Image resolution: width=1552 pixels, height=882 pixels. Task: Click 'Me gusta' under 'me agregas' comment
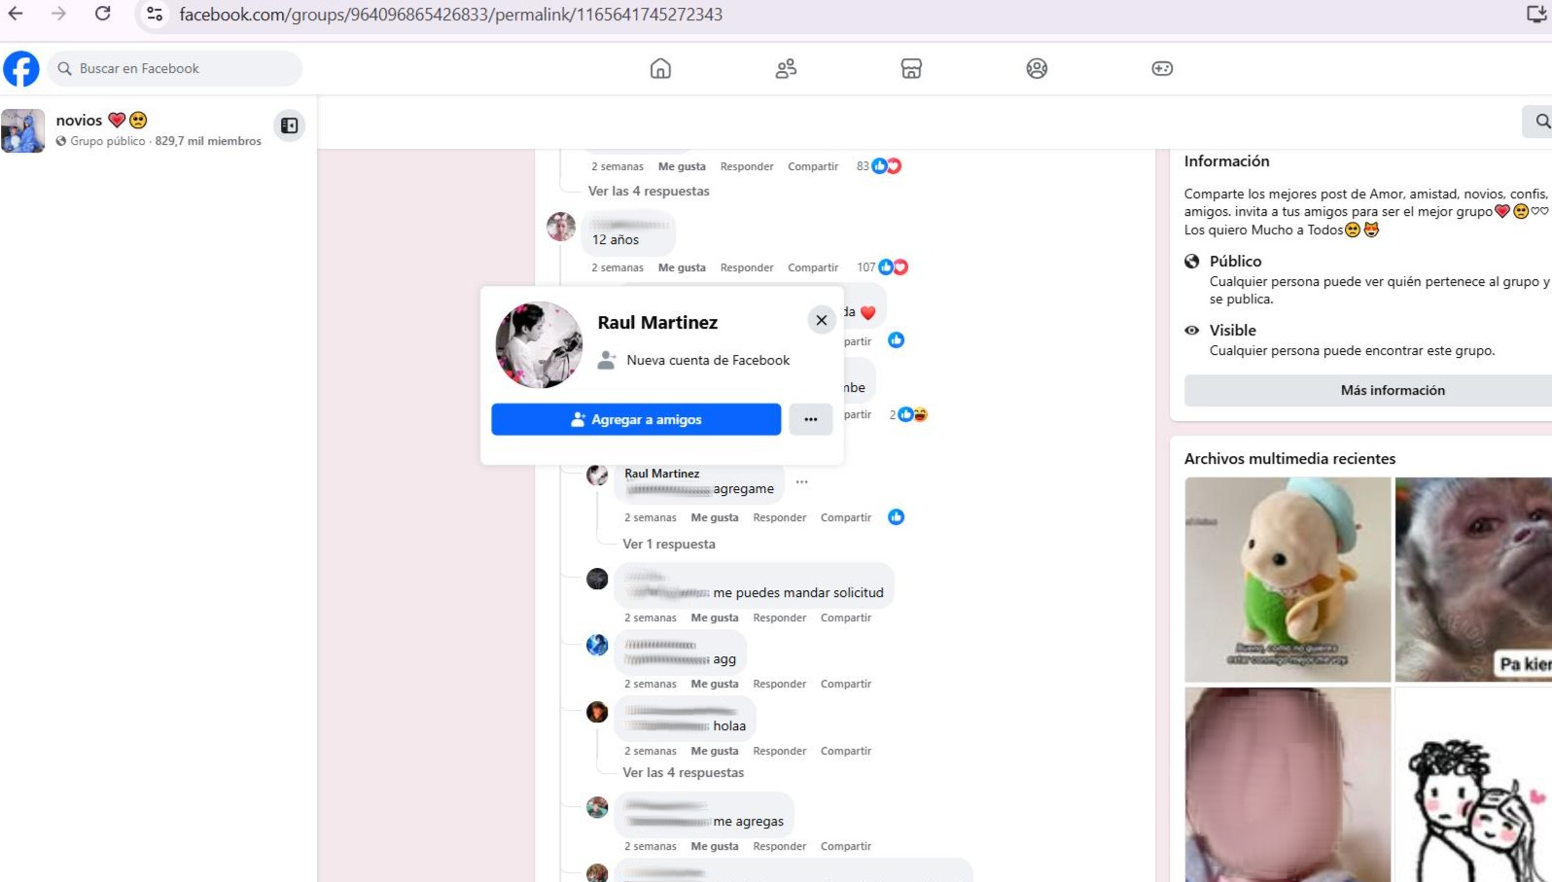tap(715, 847)
